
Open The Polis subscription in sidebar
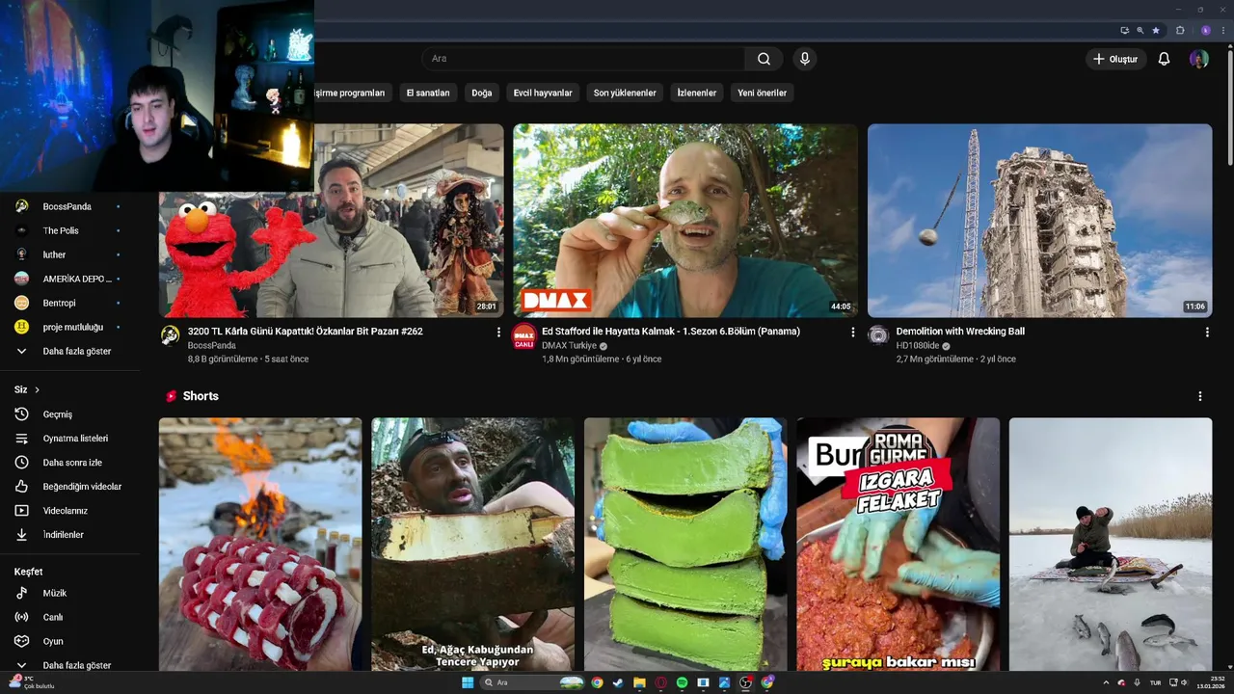point(69,230)
